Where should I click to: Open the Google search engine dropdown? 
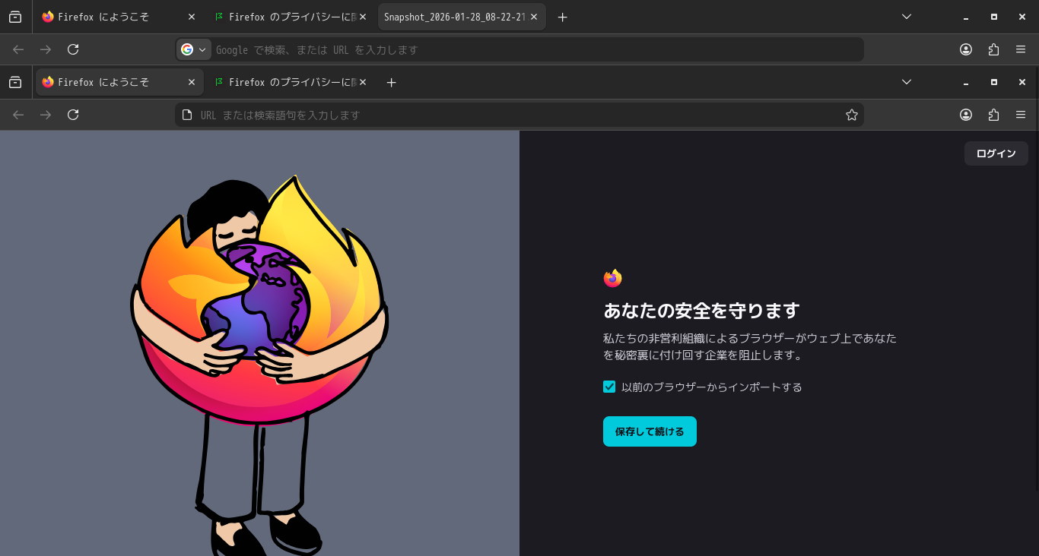coord(193,49)
